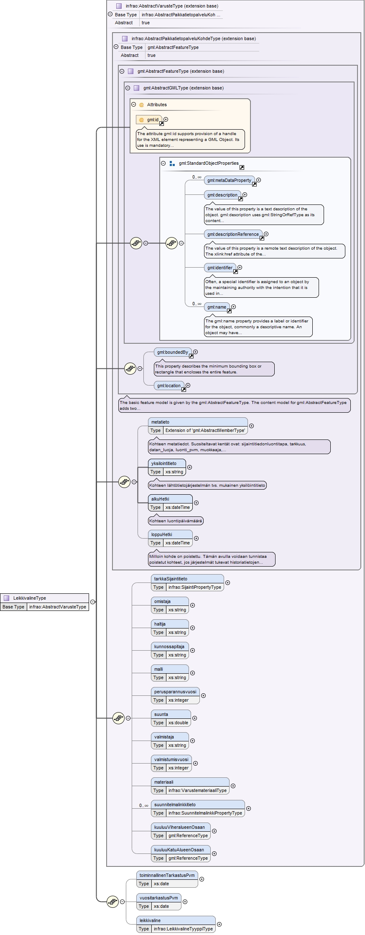Expand the gml:identifier element
365x935 pixels.
[x=240, y=268]
